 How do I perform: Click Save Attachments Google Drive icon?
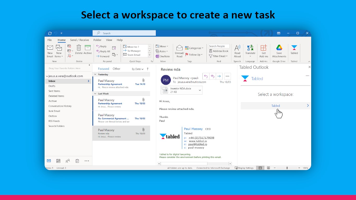279,48
